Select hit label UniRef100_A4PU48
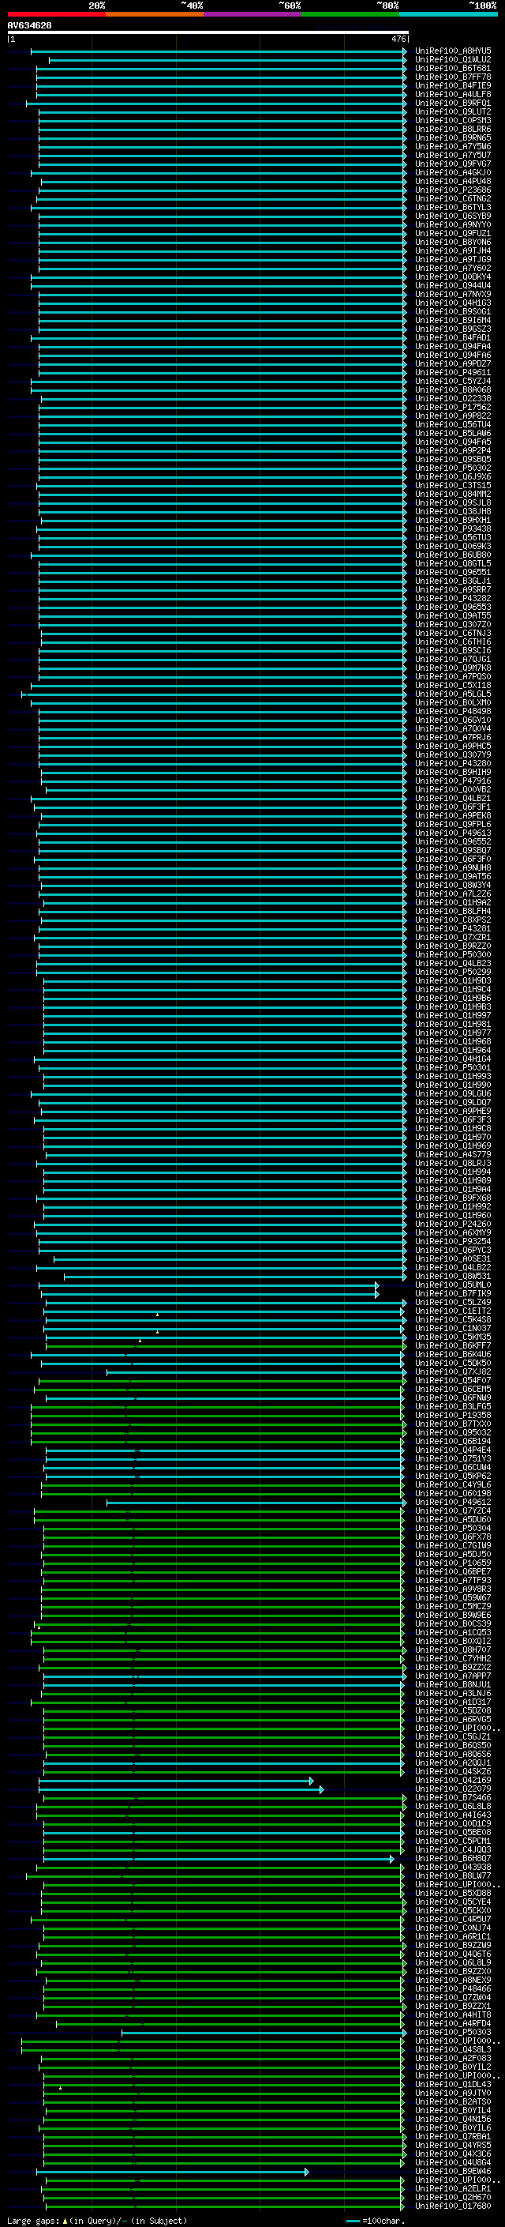 [453, 182]
